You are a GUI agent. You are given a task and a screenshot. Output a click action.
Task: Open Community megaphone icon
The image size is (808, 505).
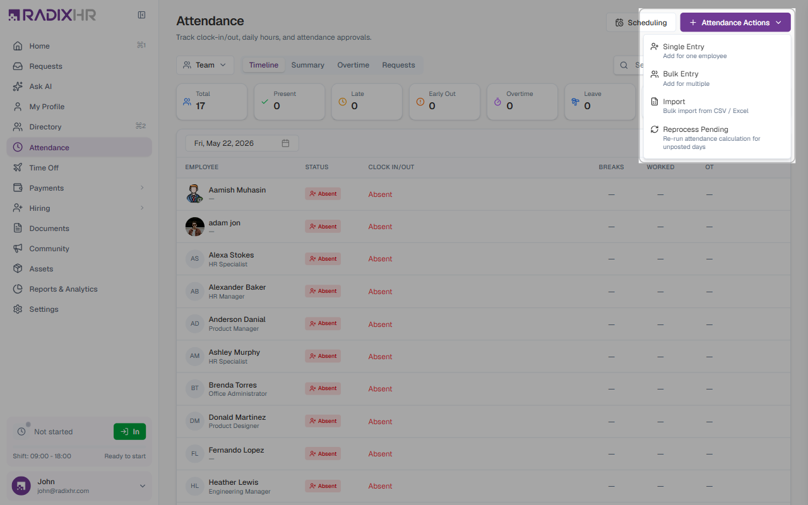pos(18,248)
